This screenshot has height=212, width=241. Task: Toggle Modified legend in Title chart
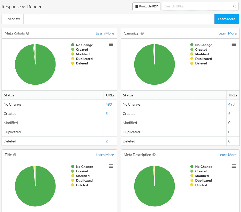pyautogui.click(x=80, y=176)
